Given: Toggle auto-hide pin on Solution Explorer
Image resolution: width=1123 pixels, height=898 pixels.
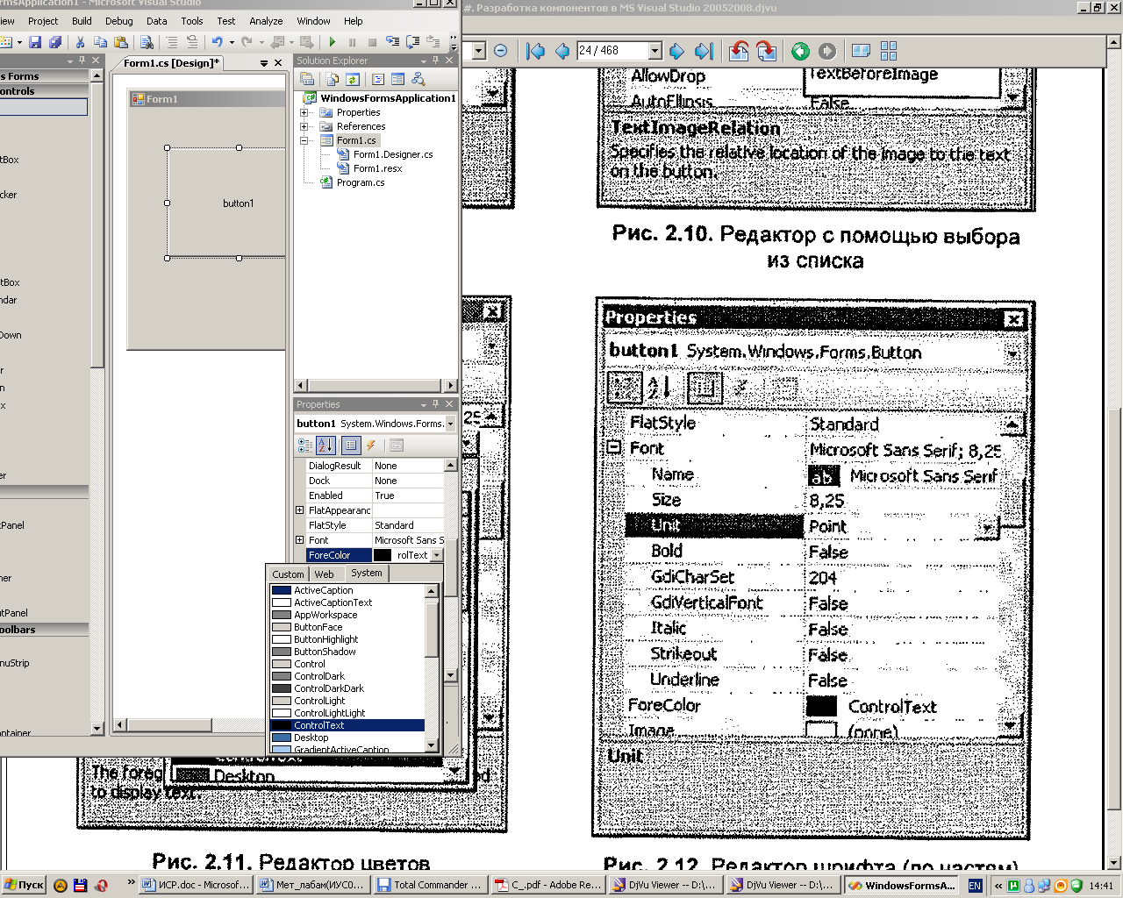Looking at the screenshot, I should pyautogui.click(x=436, y=61).
